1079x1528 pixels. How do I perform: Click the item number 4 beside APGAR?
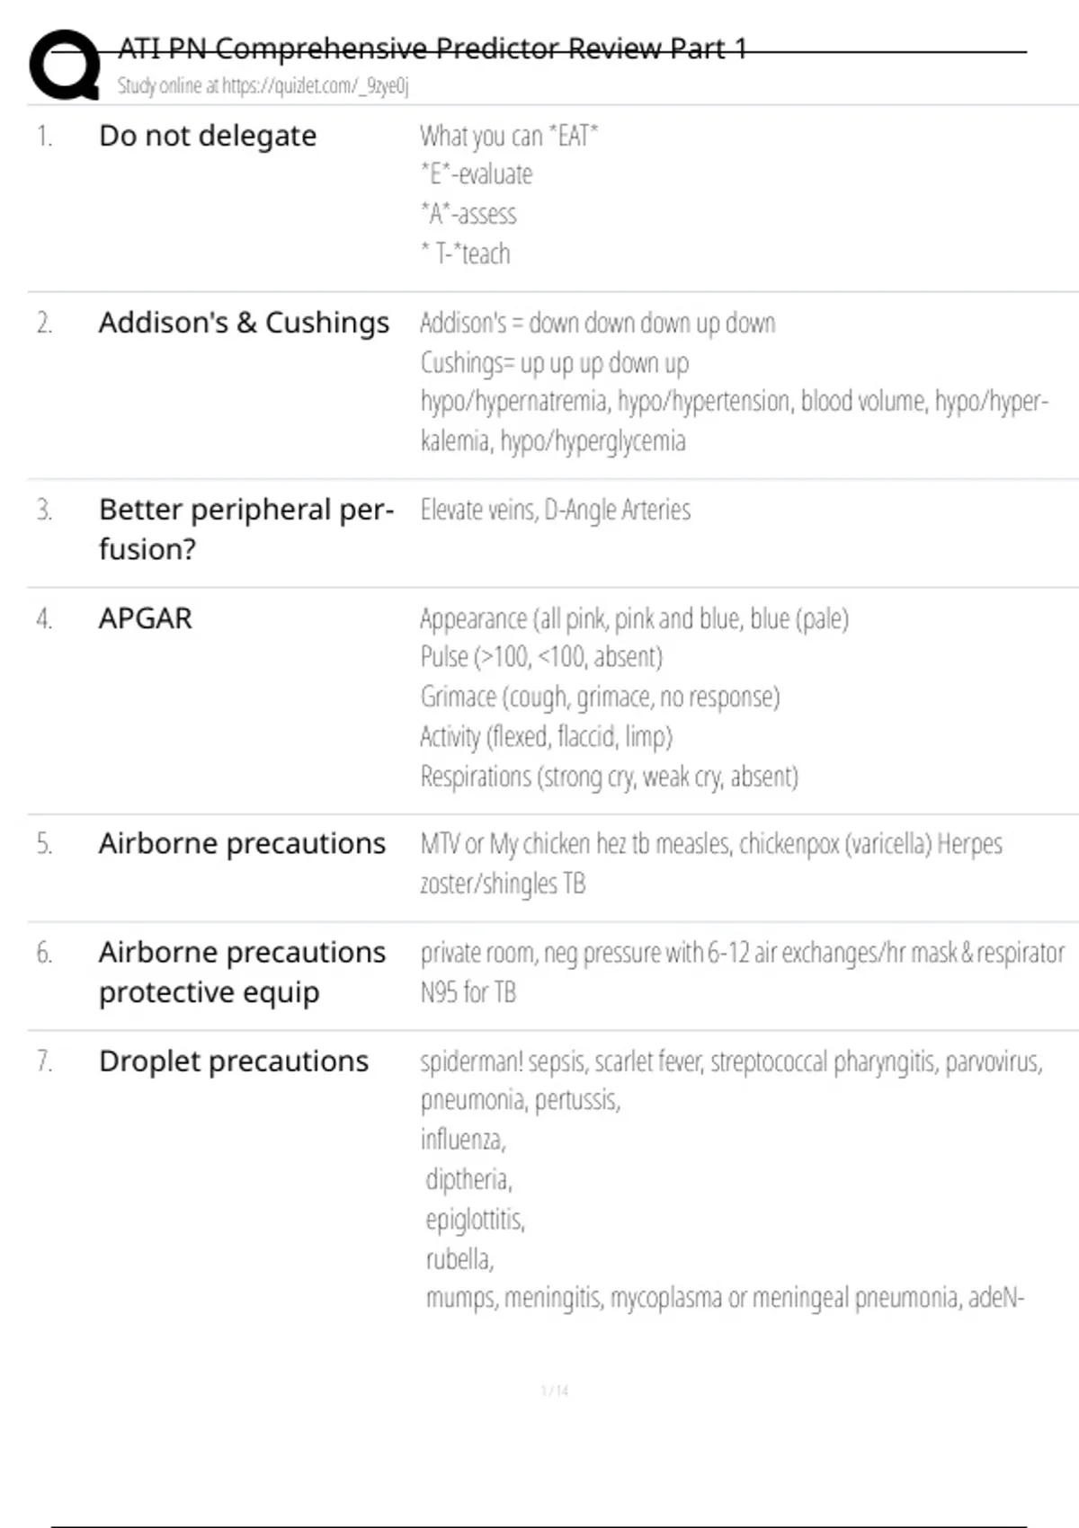44,618
